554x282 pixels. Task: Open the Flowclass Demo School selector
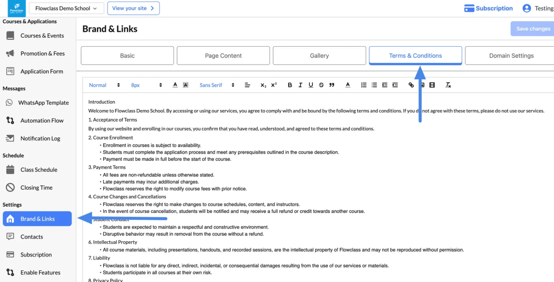tap(67, 8)
